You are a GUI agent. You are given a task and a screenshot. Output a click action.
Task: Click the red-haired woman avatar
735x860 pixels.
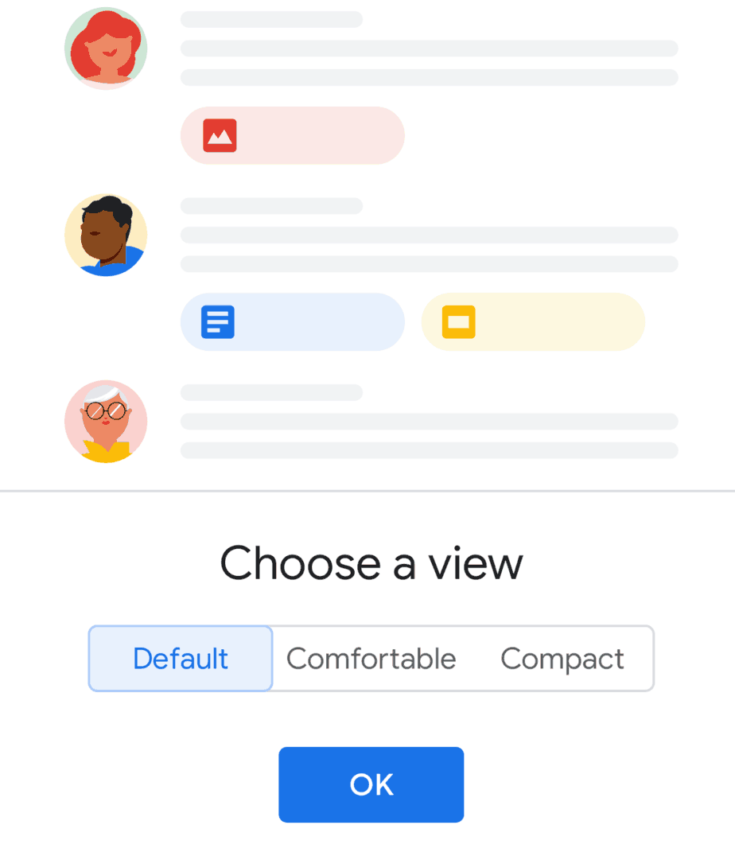[106, 49]
